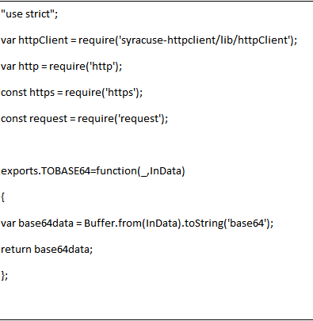Click the closing brace with semicolon
This screenshot has height=321, width=313.
click(x=5, y=276)
